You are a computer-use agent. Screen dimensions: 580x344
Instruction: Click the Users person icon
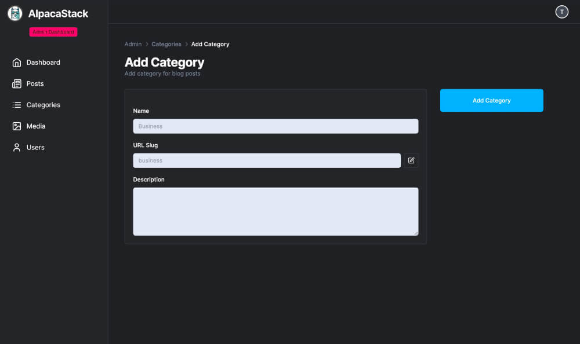pos(16,147)
